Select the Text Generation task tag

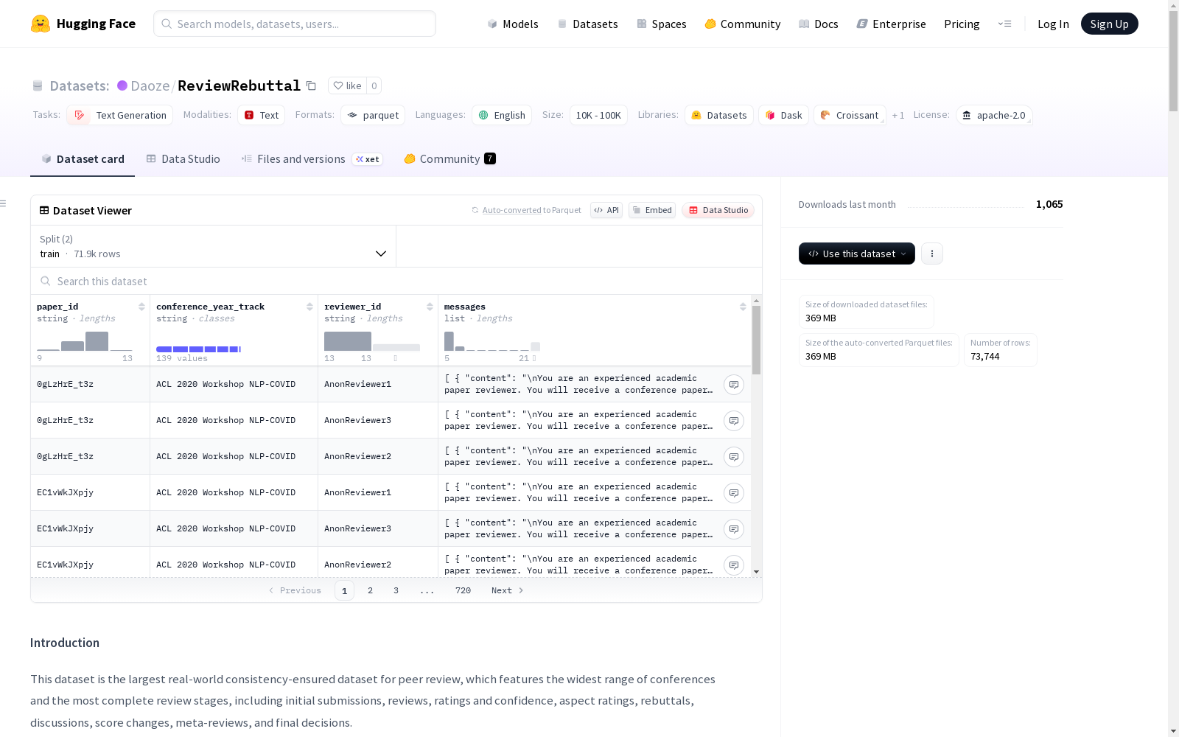click(120, 115)
